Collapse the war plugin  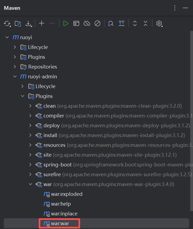coord(30,184)
